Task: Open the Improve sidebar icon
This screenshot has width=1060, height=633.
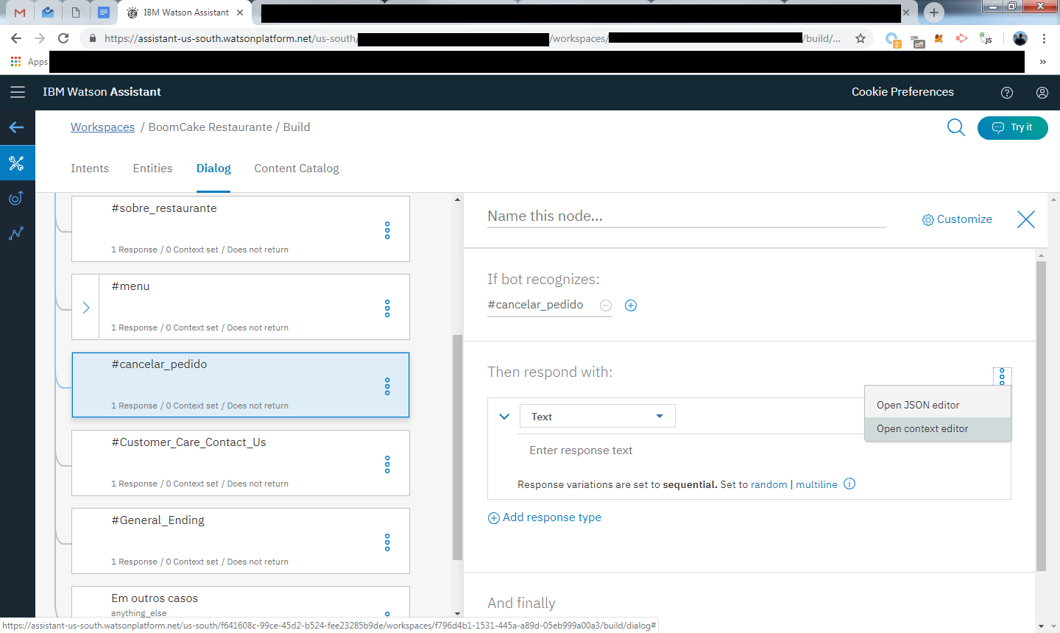Action: [x=16, y=198]
